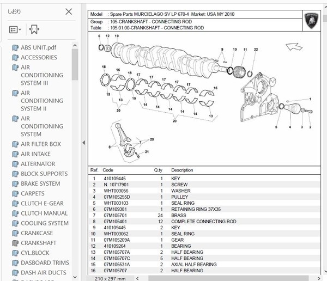Open CLUTCH MANUAL bookmark
Viewport: 327px width, 281px height.
pyautogui.click(x=44, y=213)
